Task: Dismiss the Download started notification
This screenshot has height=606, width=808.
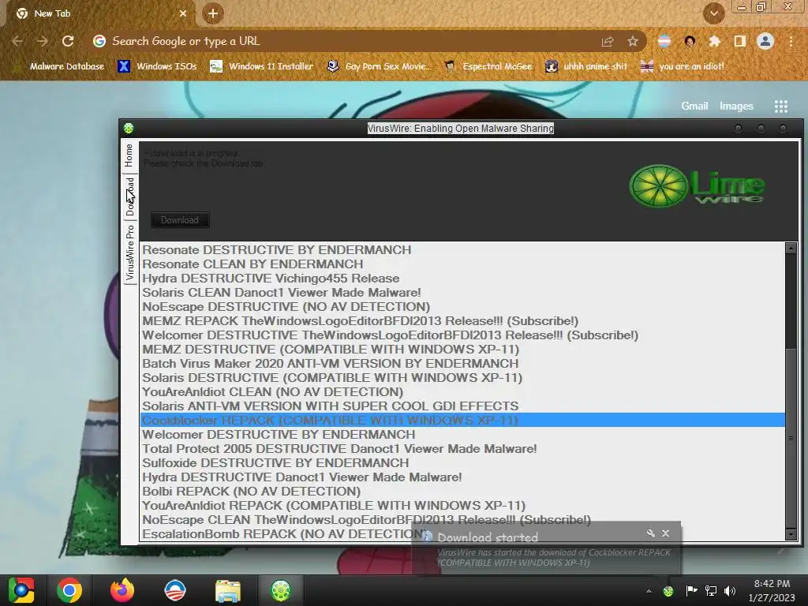Action: click(x=666, y=533)
